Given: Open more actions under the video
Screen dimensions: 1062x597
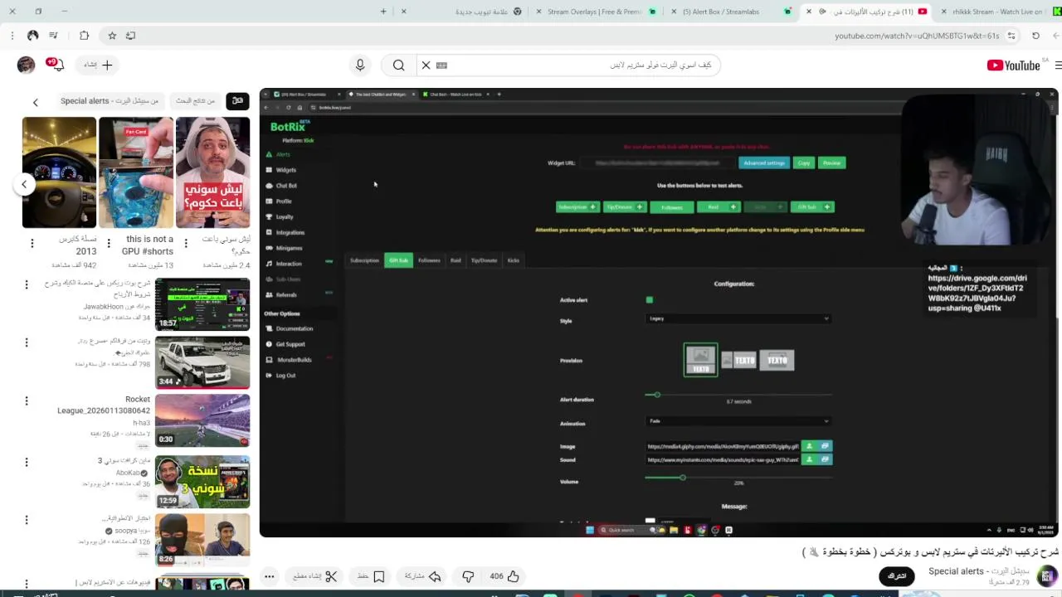Looking at the screenshot, I should (269, 576).
